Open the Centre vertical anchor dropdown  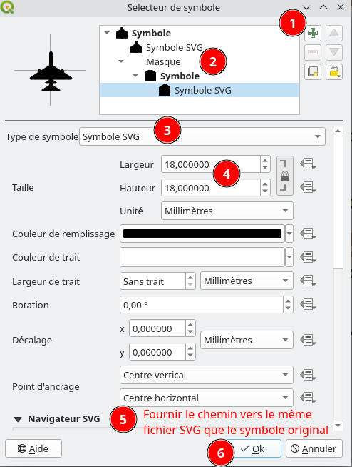coord(207,375)
